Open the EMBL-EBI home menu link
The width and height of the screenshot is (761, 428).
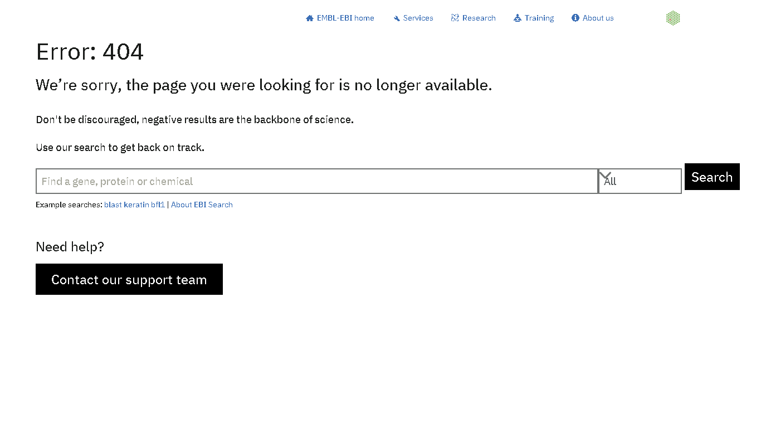(345, 18)
